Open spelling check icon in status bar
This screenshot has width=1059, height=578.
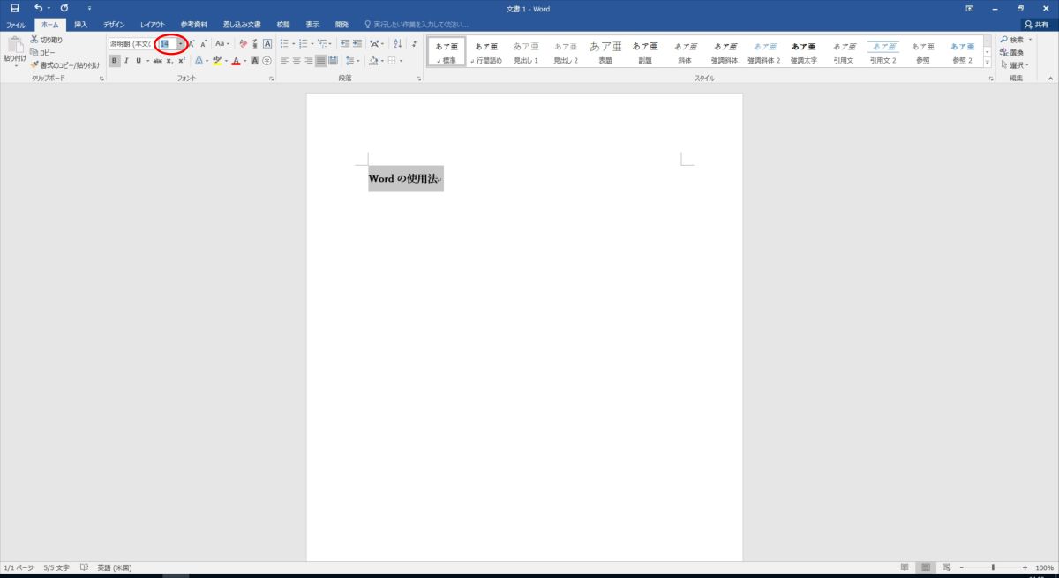[x=84, y=567]
